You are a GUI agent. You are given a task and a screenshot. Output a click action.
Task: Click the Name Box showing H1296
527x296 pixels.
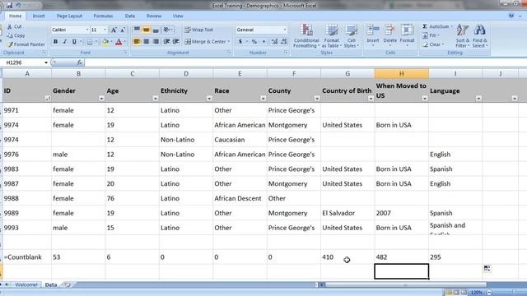coord(26,62)
